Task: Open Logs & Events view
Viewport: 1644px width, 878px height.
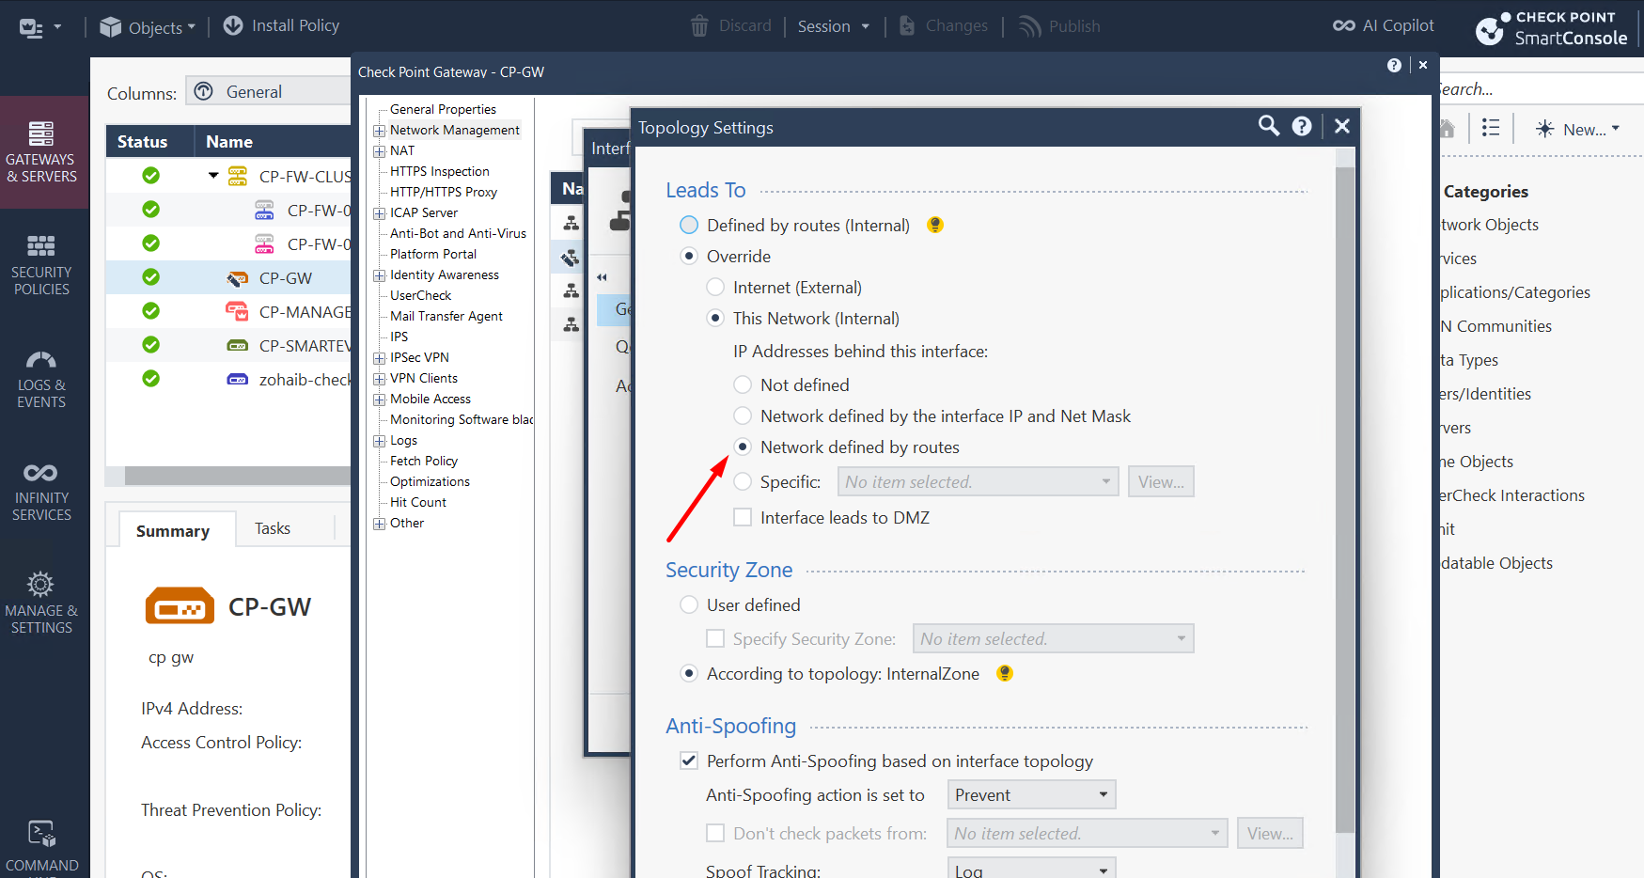Action: [x=42, y=377]
